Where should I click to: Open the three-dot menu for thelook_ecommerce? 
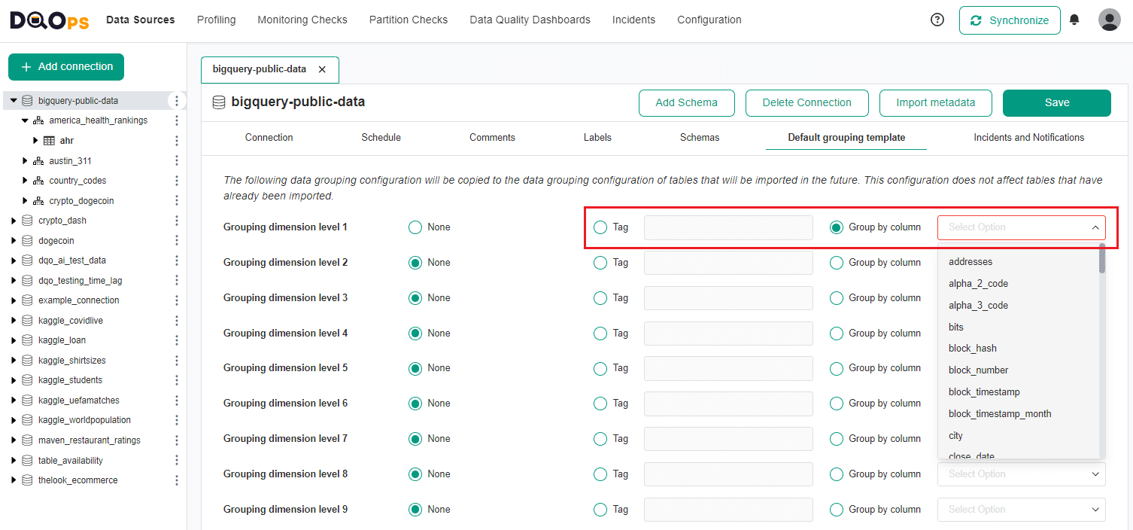pos(177,480)
